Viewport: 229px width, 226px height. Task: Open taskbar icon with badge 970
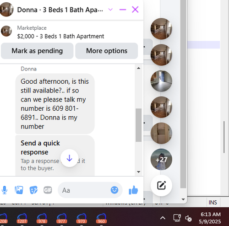82,218
